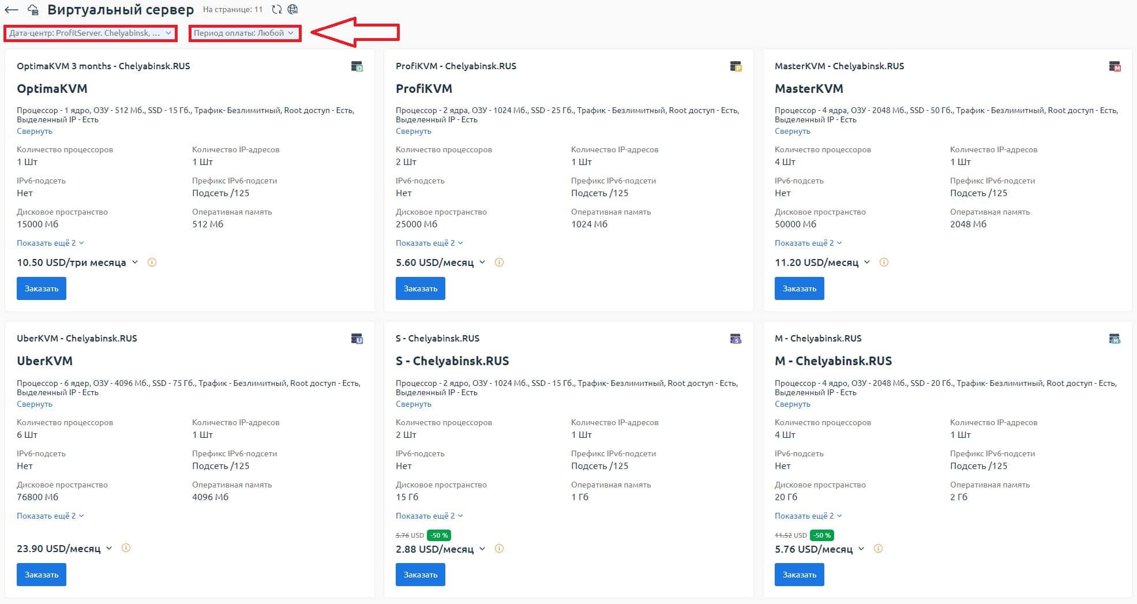
Task: Collapse OptimaKVM details via Свернуть
Action: click(35, 131)
